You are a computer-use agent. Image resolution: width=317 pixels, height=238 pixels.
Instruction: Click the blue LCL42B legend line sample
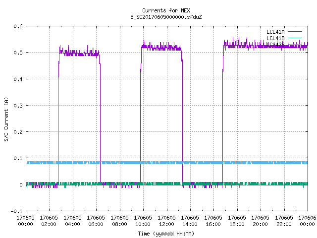click(x=295, y=44)
